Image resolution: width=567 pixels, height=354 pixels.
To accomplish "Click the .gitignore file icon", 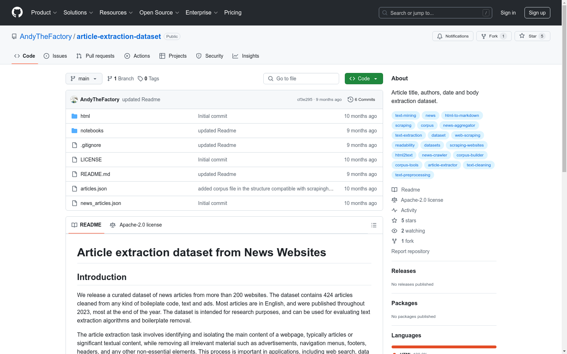I will pyautogui.click(x=74, y=145).
